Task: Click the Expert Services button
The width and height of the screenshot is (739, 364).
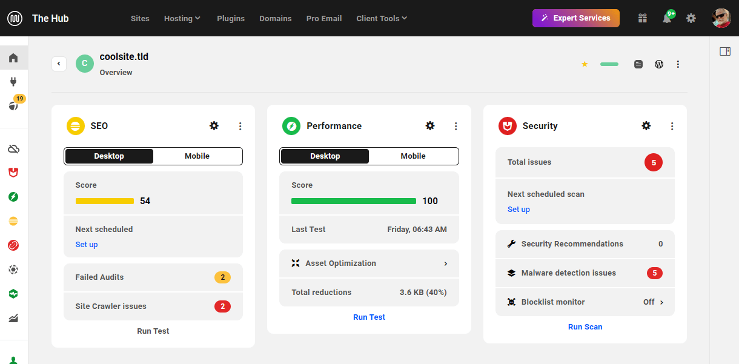Action: 576,18
